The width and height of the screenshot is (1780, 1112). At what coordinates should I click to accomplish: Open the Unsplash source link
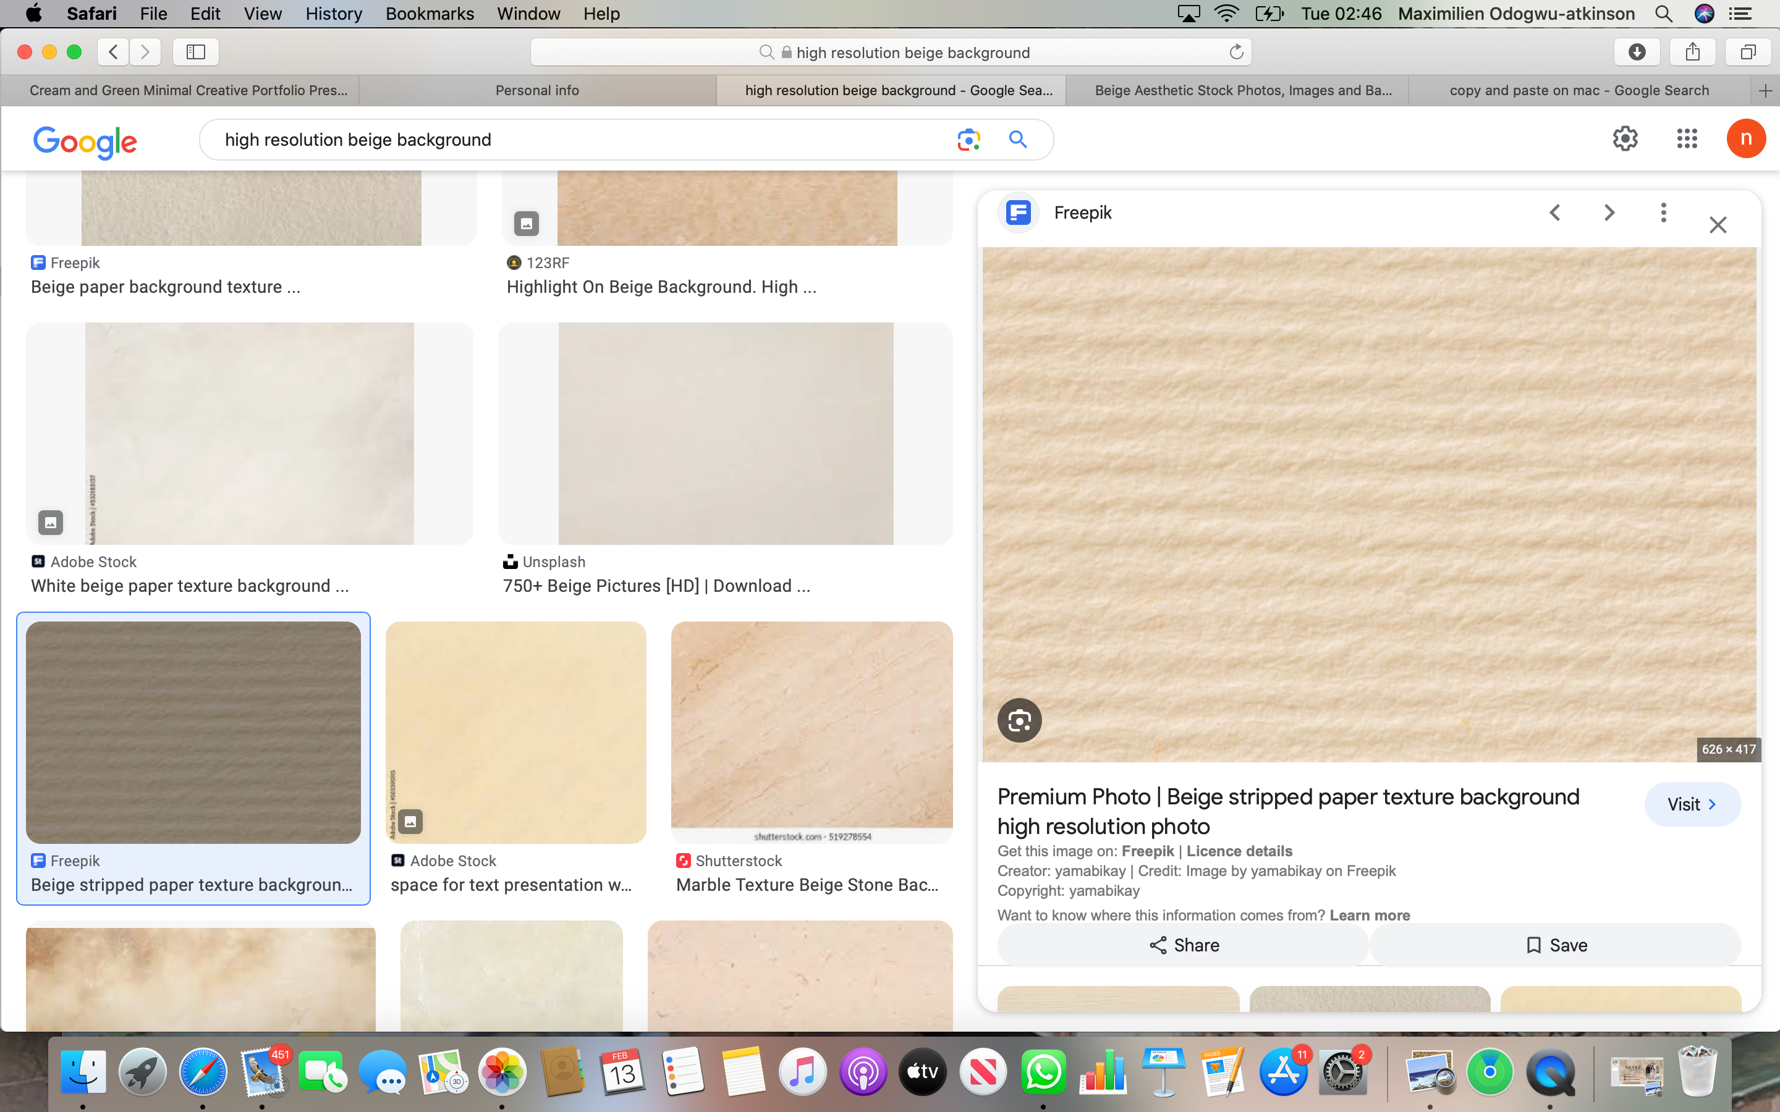point(545,562)
